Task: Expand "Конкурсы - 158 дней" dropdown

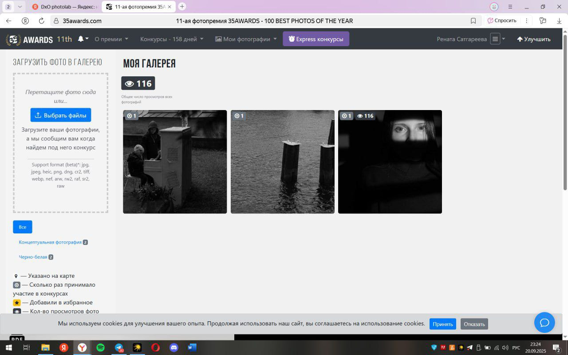Action: pos(172,39)
